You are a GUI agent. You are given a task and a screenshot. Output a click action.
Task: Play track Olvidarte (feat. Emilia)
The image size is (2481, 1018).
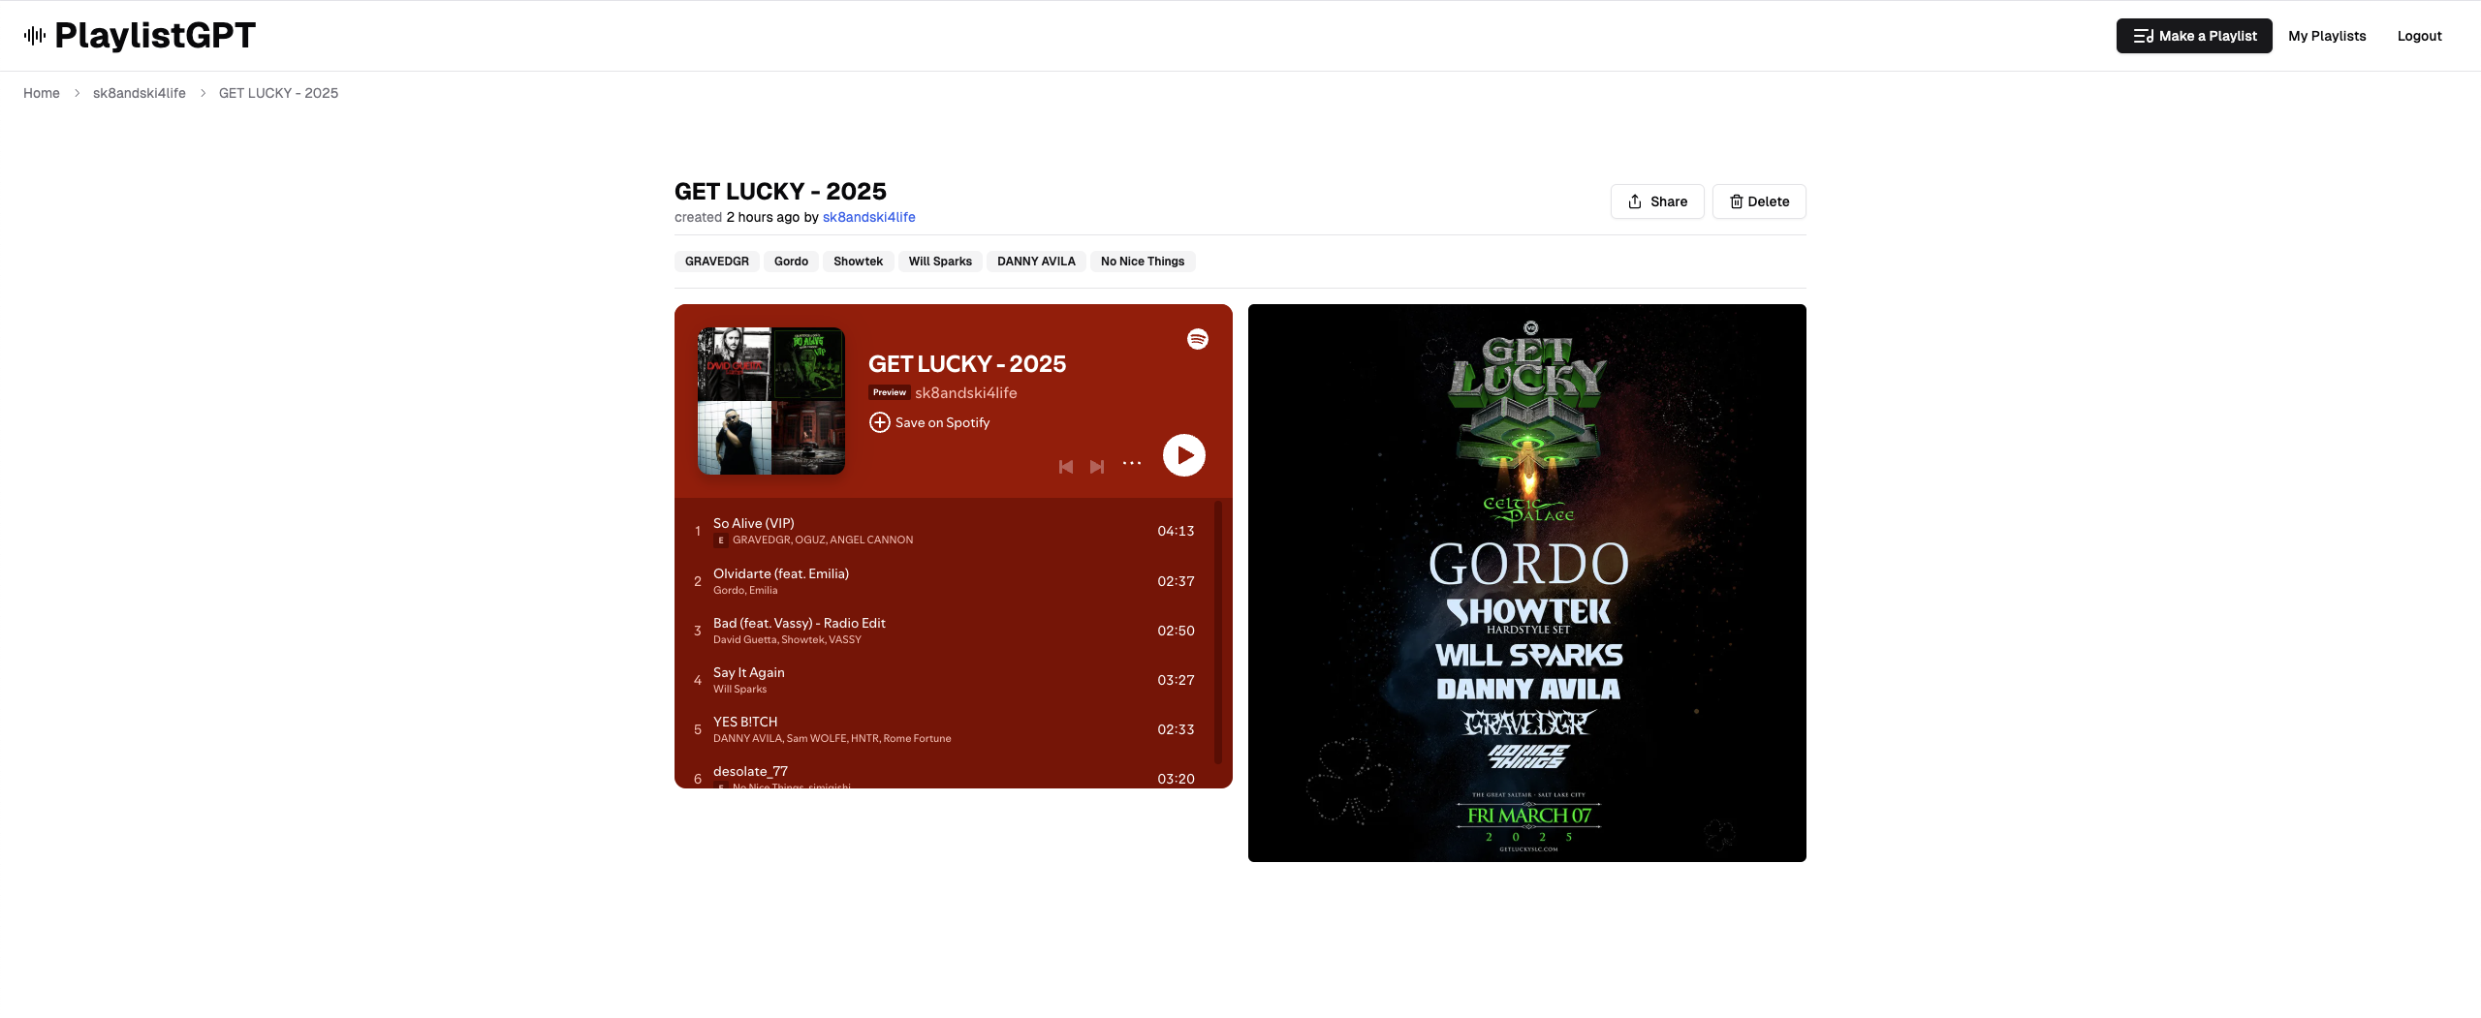click(x=944, y=581)
